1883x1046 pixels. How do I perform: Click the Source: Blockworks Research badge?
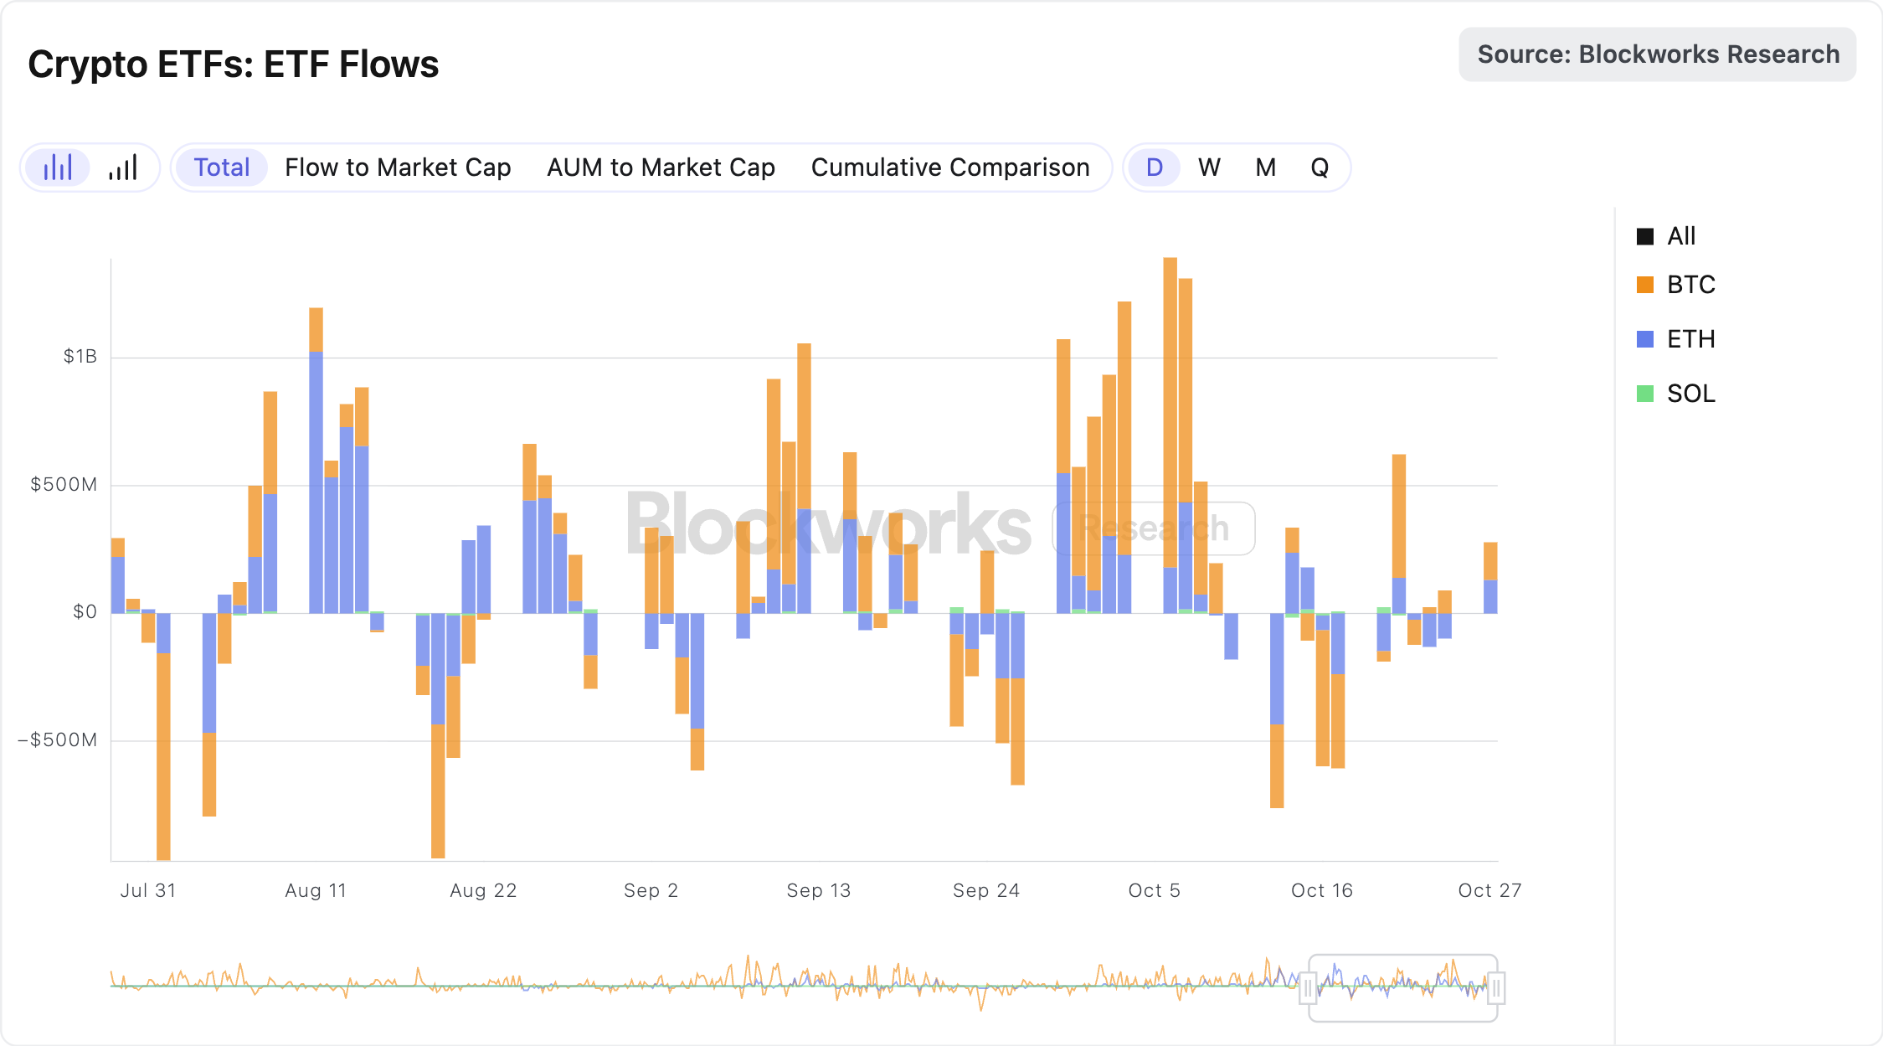click(1657, 54)
